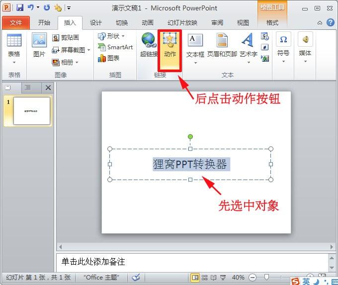This screenshot has width=338, height=285.
Task: Open the 媒体 media menu
Action: [x=305, y=47]
